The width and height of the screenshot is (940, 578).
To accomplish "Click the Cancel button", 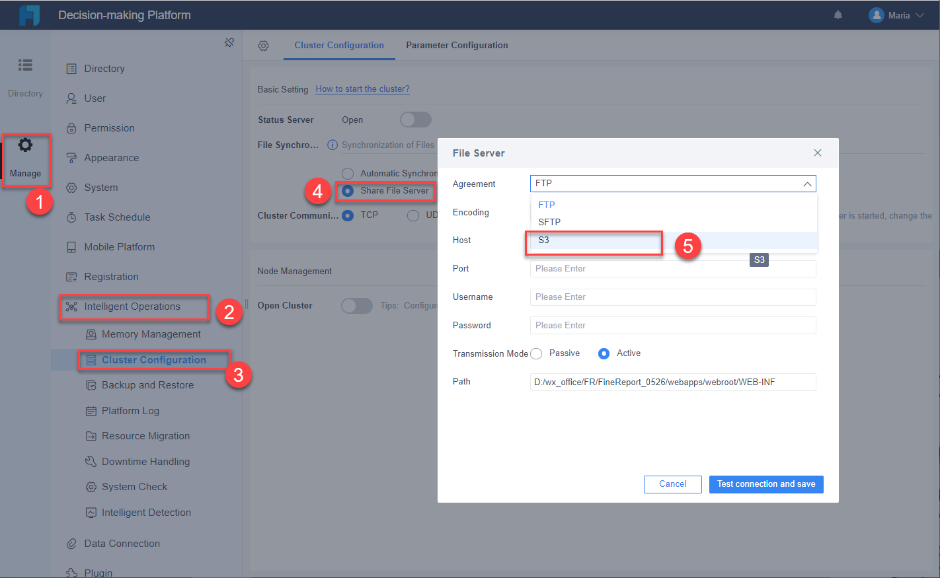I will pos(673,484).
